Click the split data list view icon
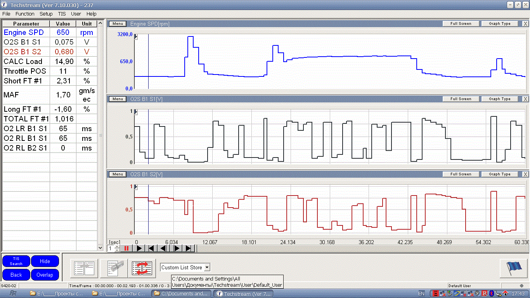The height and width of the screenshot is (298, 530). pos(84,269)
